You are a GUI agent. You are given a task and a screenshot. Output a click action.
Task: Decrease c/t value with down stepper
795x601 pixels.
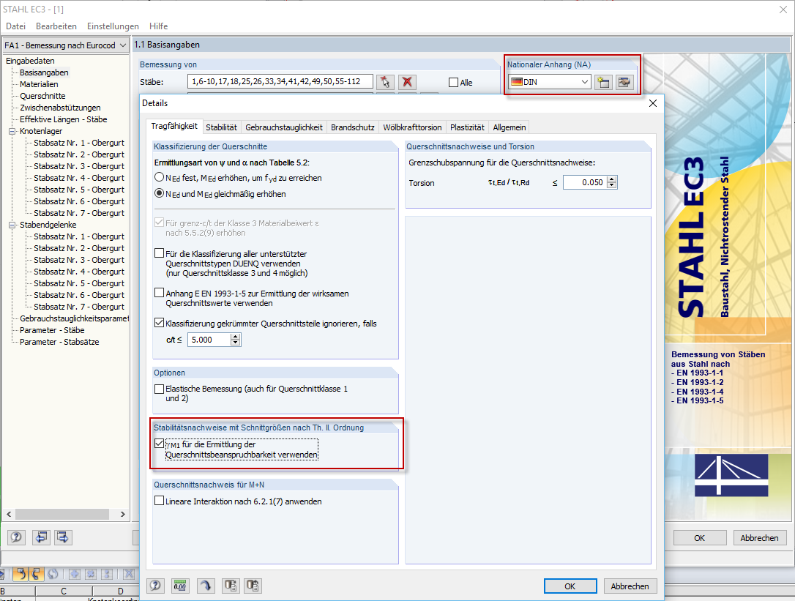click(235, 343)
